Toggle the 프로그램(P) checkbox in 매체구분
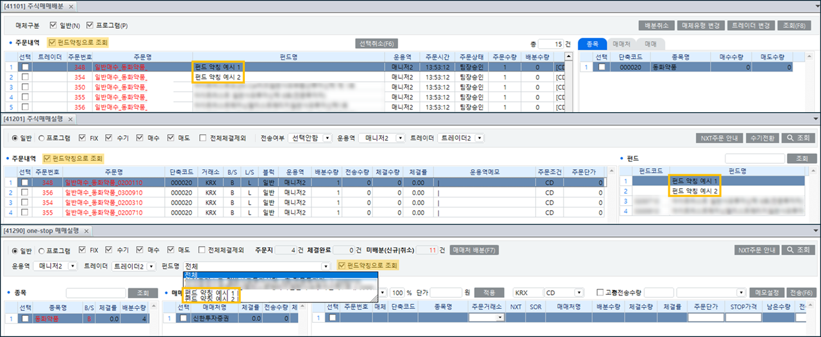Screen dimensions: 821x337 point(90,26)
